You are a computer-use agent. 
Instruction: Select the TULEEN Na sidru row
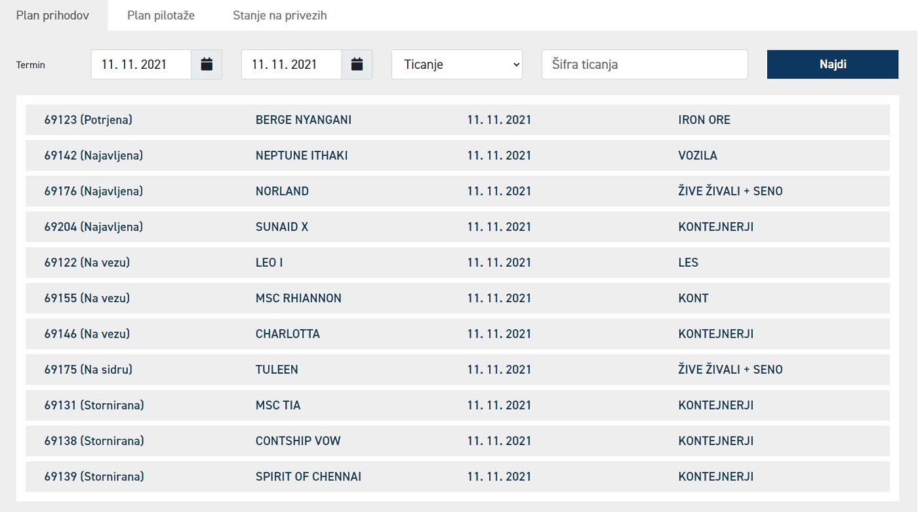[x=458, y=370]
